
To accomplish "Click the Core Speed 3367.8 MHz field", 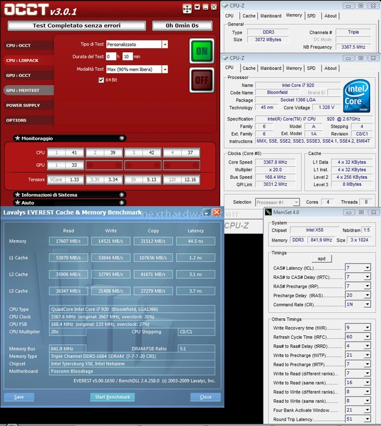I will click(275, 162).
